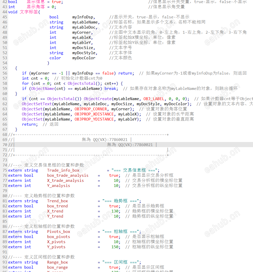The image size is (253, 272).
Task: Click the variable X_trend
Action: tap(55, 211)
